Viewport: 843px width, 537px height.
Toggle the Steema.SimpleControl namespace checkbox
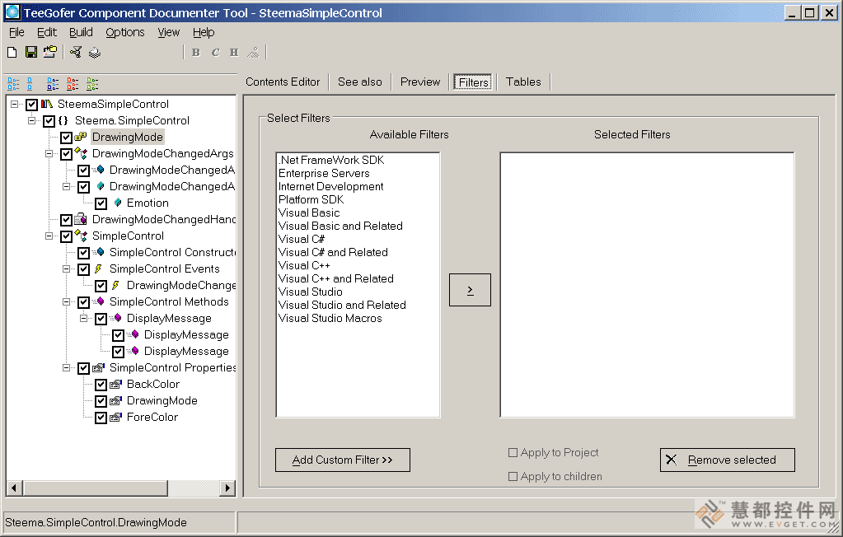[x=49, y=121]
